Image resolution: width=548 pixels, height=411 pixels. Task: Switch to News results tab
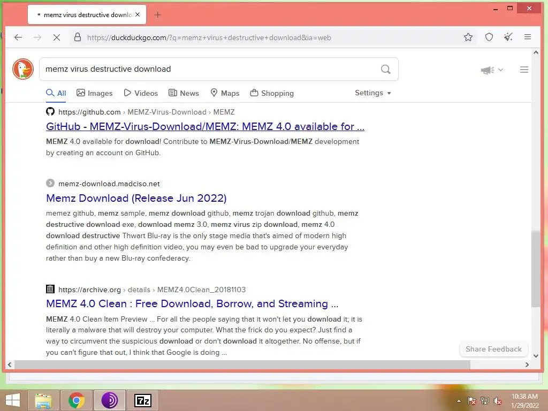(184, 93)
